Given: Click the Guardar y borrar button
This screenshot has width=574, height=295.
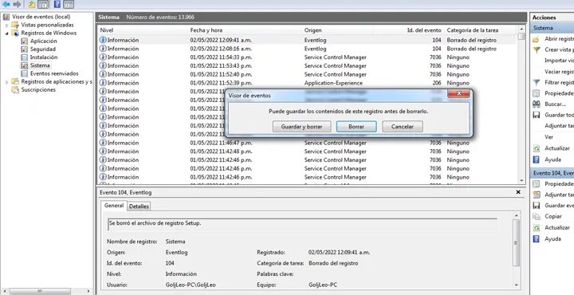Looking at the screenshot, I should [x=301, y=127].
